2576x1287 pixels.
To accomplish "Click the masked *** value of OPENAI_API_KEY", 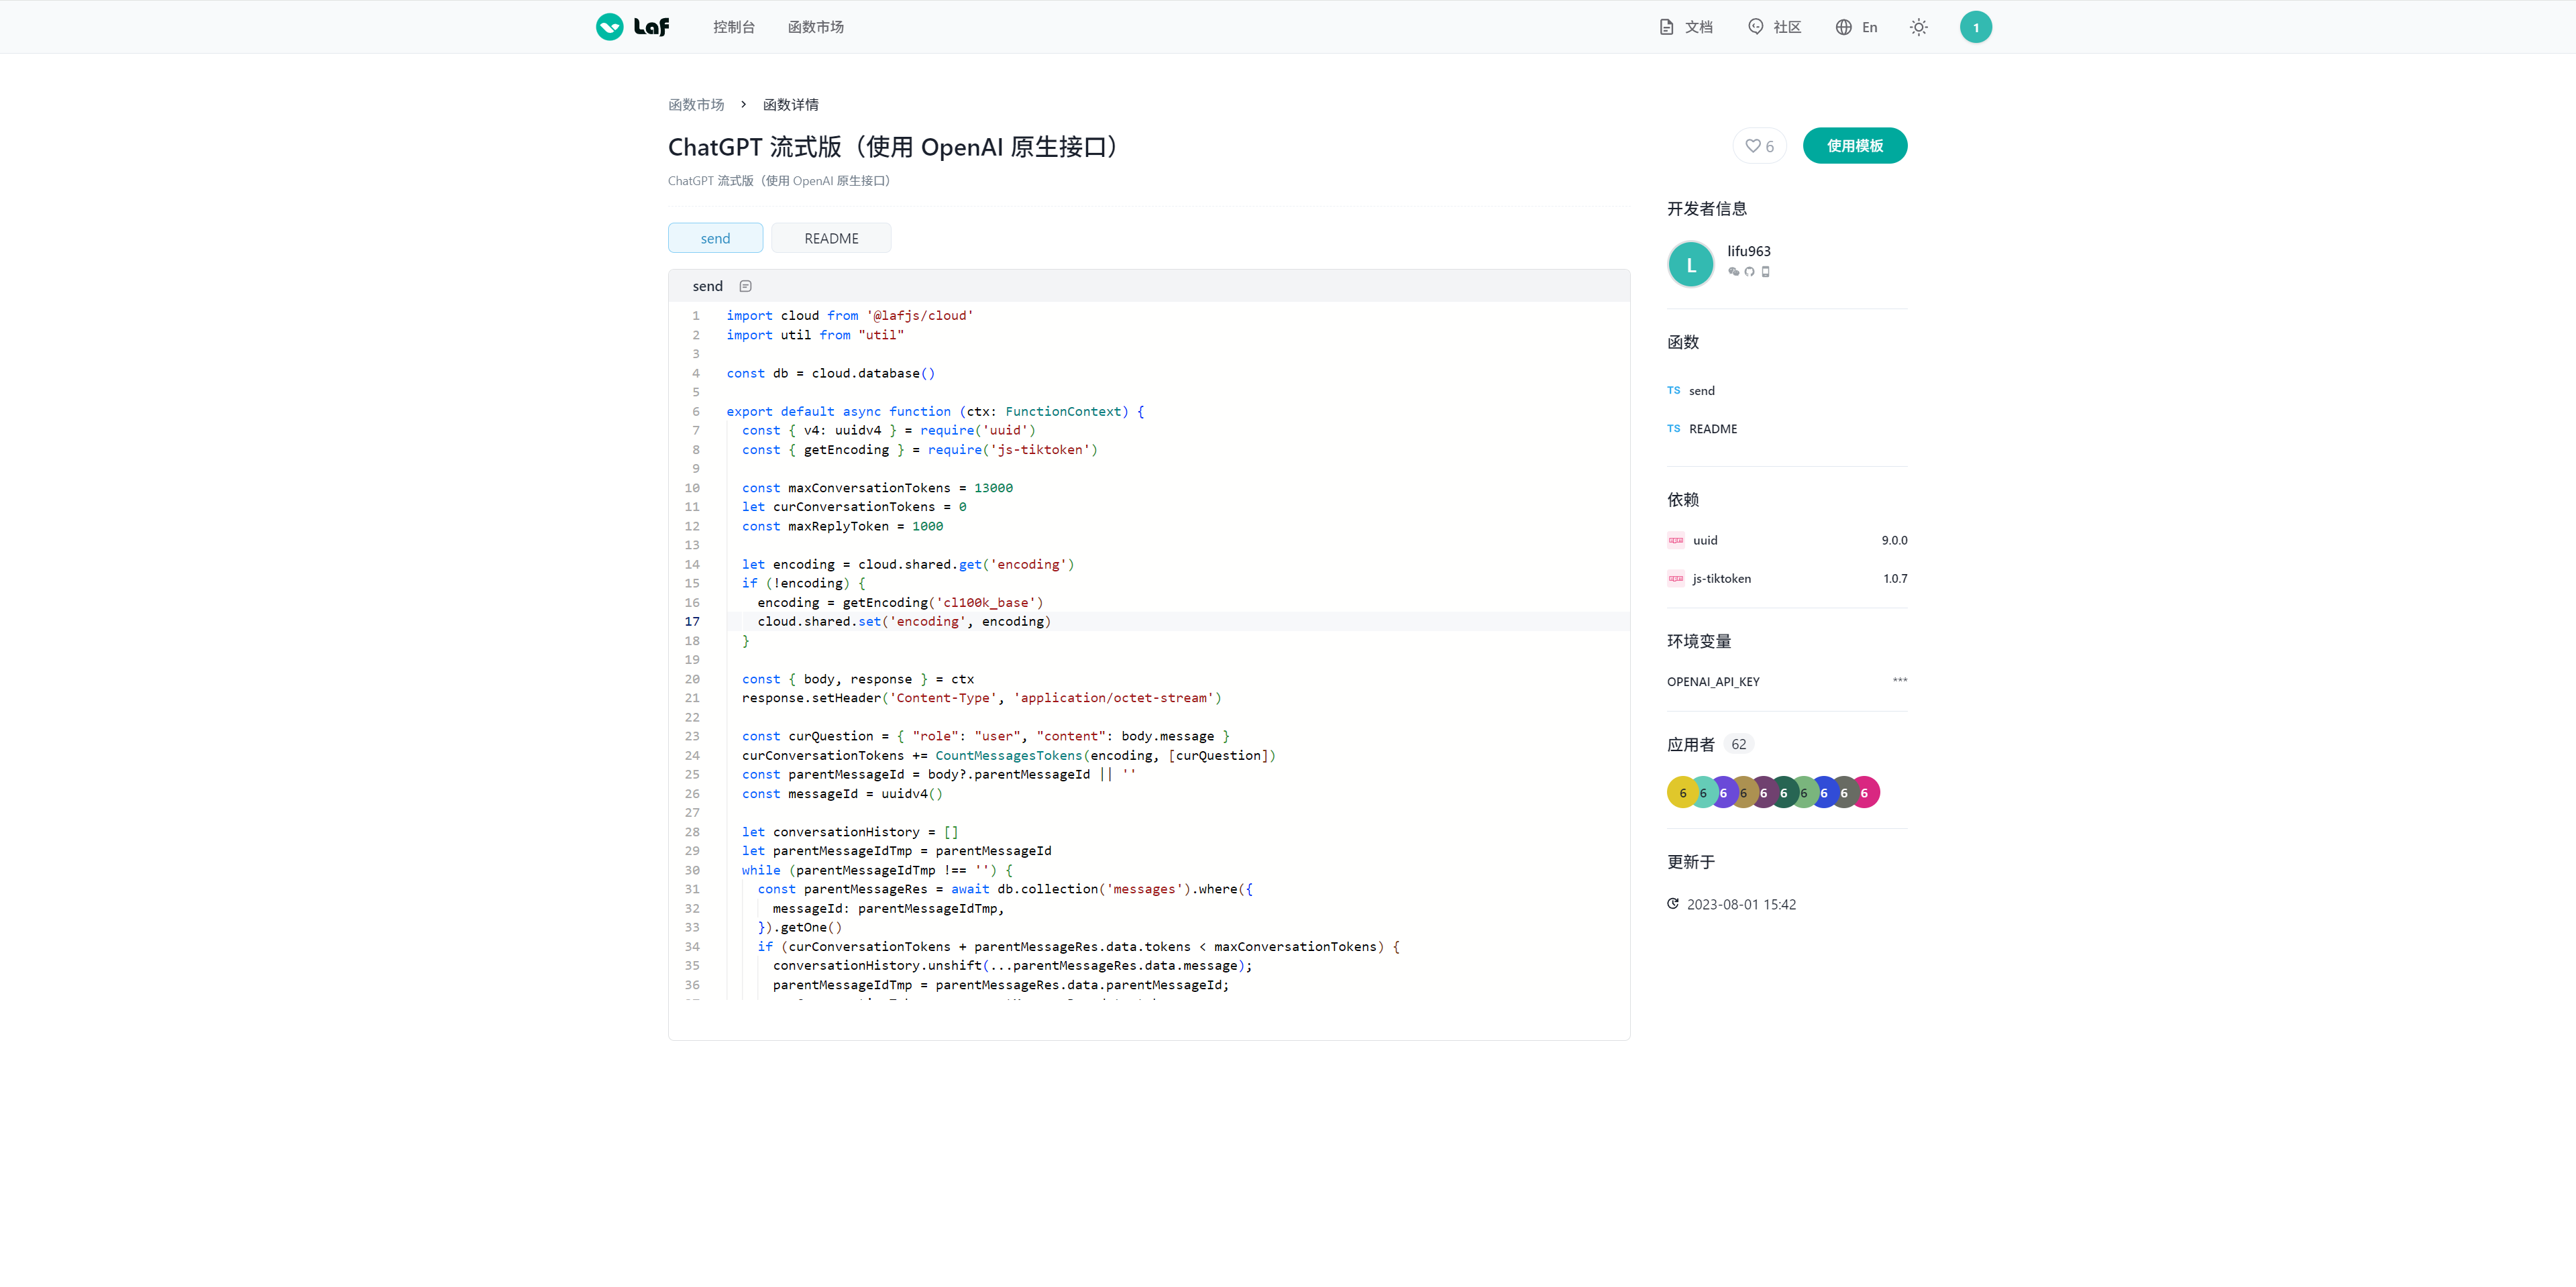I will point(1900,680).
